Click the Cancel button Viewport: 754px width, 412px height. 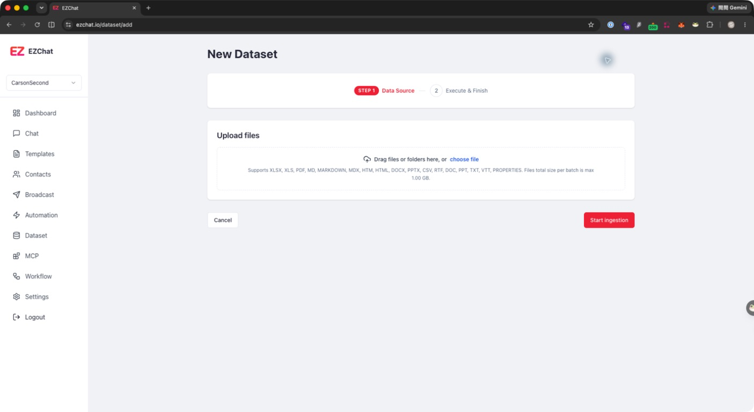pos(223,220)
